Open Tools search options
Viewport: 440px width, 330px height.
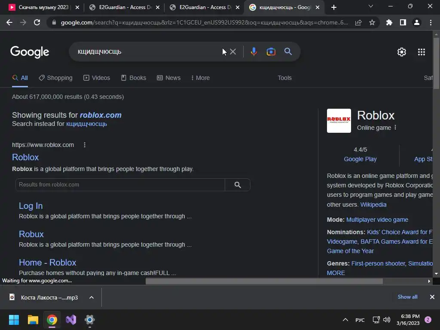coord(284,78)
